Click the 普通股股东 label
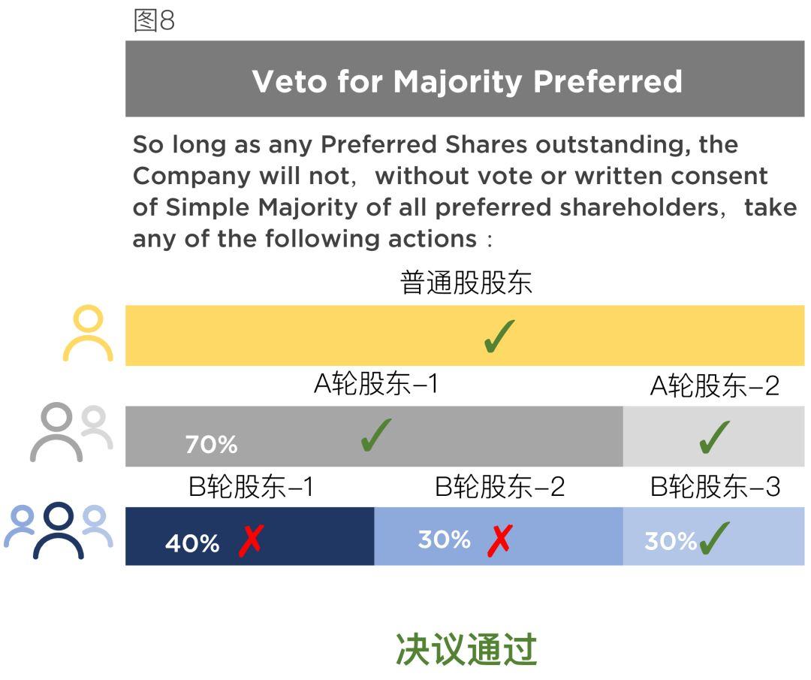The height and width of the screenshot is (680, 811). point(466,283)
